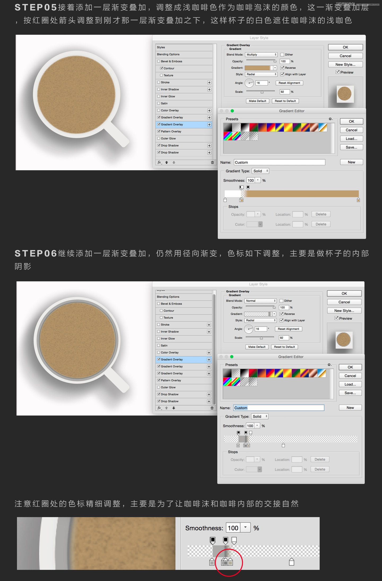Open Smoothness arrow in STEP05 Gradient Editor

258,180
